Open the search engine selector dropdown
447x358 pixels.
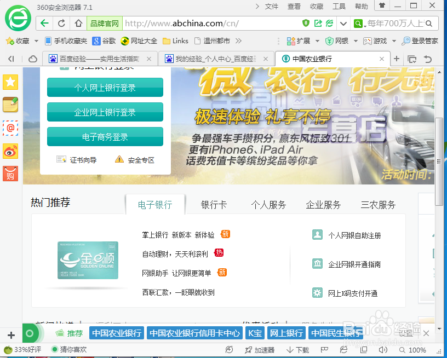tap(360, 24)
